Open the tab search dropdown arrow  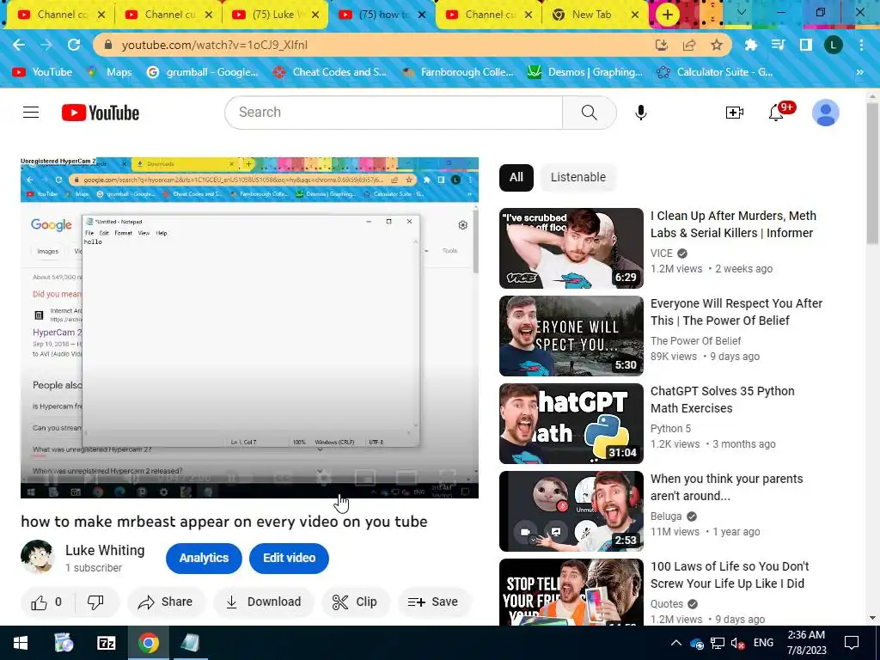coord(742,12)
